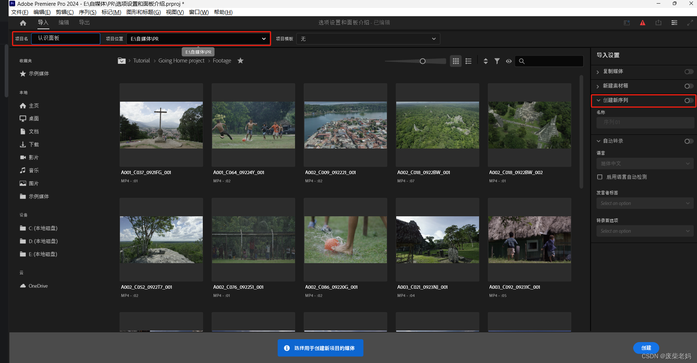Switch to the 编辑 tab
Image resolution: width=697 pixels, height=363 pixels.
point(64,22)
